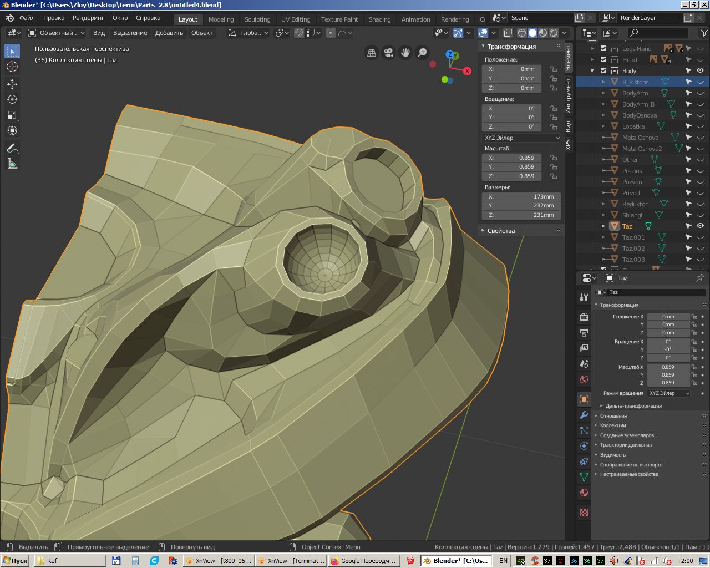Open the Global orientation dropdown

pyautogui.click(x=248, y=33)
